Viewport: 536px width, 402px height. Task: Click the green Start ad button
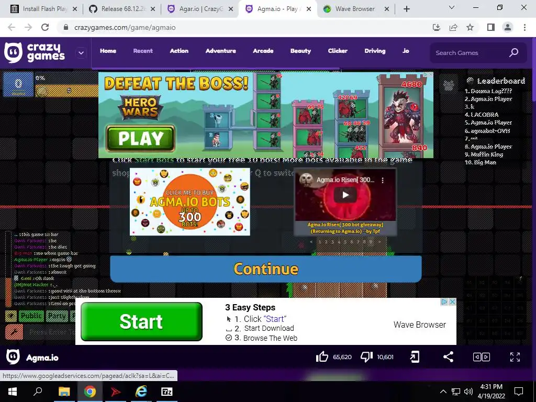(141, 321)
